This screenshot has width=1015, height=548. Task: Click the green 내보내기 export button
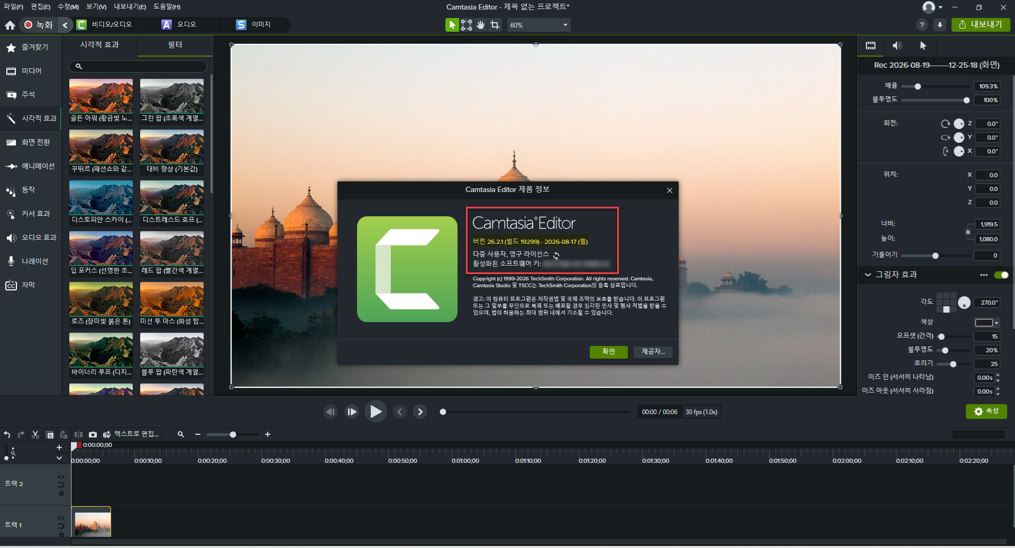click(x=981, y=25)
